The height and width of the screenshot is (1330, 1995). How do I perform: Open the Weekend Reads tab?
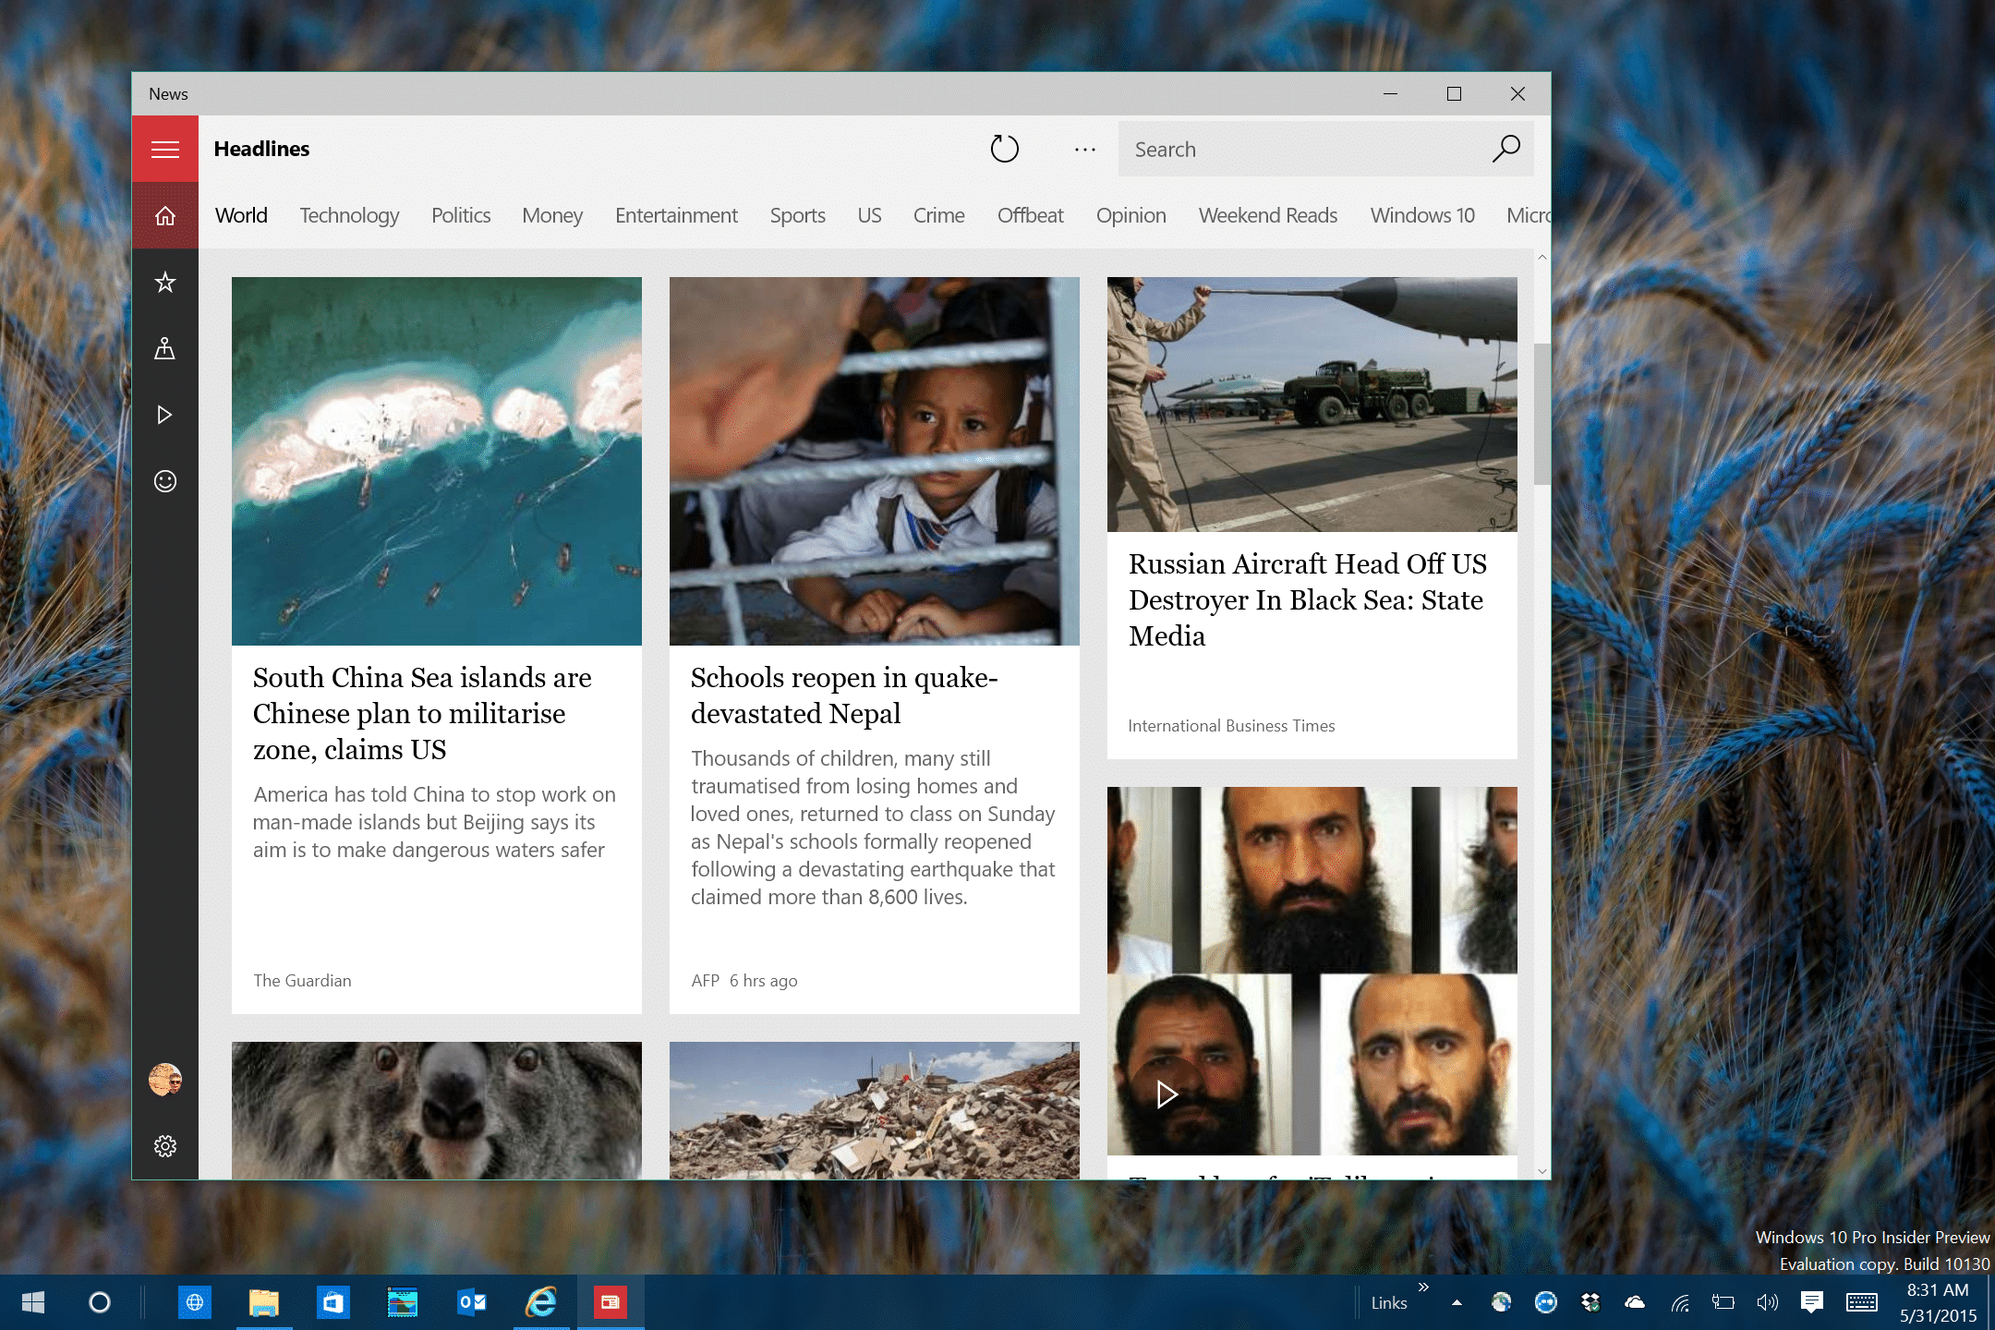pos(1268,215)
